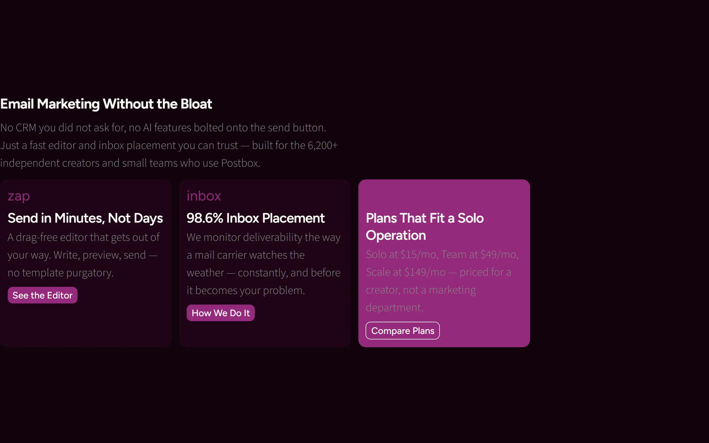Screen dimensions: 709x443
Task: Click the drag-free editor description text
Action: point(84,255)
